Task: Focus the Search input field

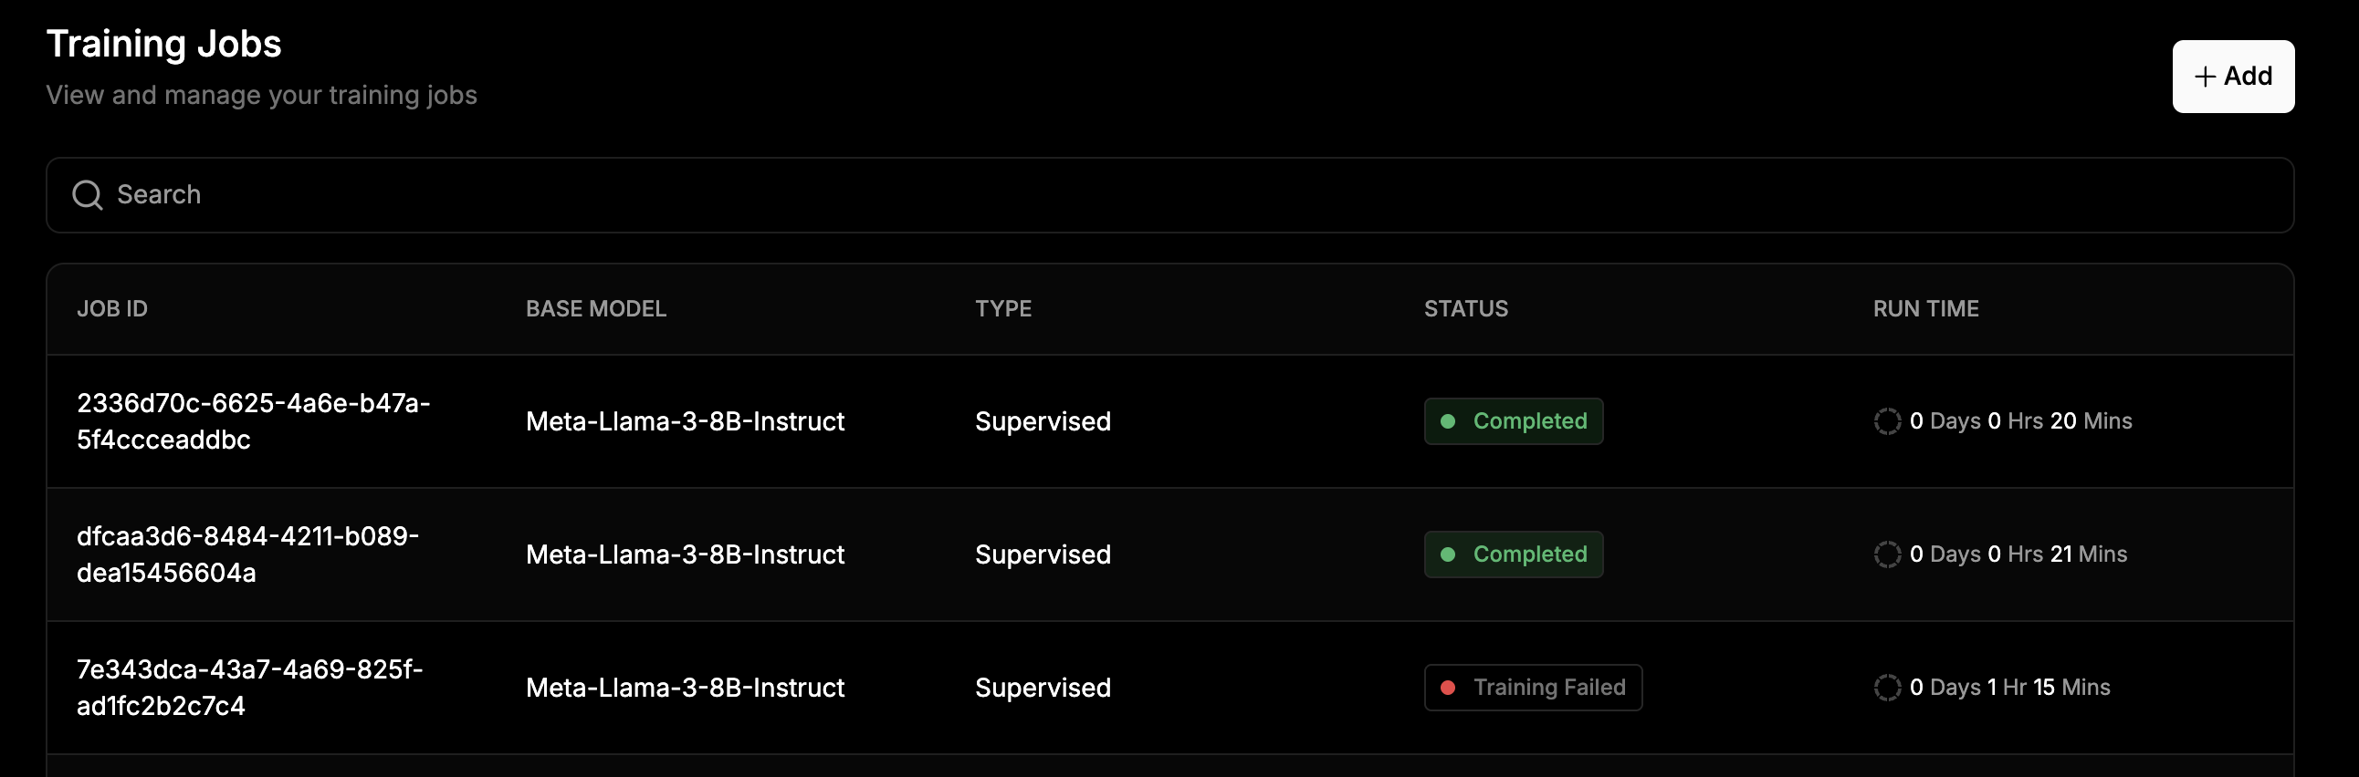Action: (1169, 195)
